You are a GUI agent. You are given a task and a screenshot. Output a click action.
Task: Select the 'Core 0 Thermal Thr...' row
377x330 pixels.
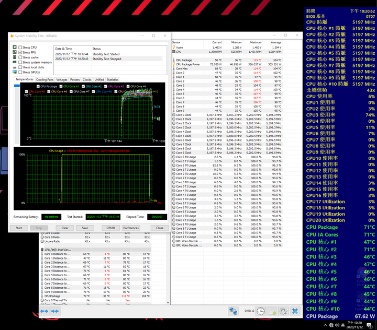click(95, 300)
